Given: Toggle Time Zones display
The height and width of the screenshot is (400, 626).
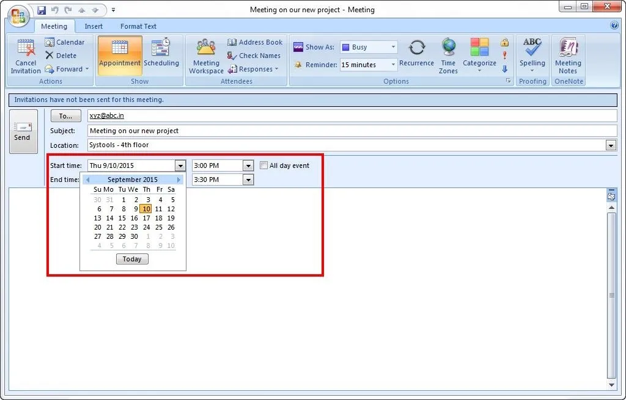Looking at the screenshot, I should click(448, 56).
